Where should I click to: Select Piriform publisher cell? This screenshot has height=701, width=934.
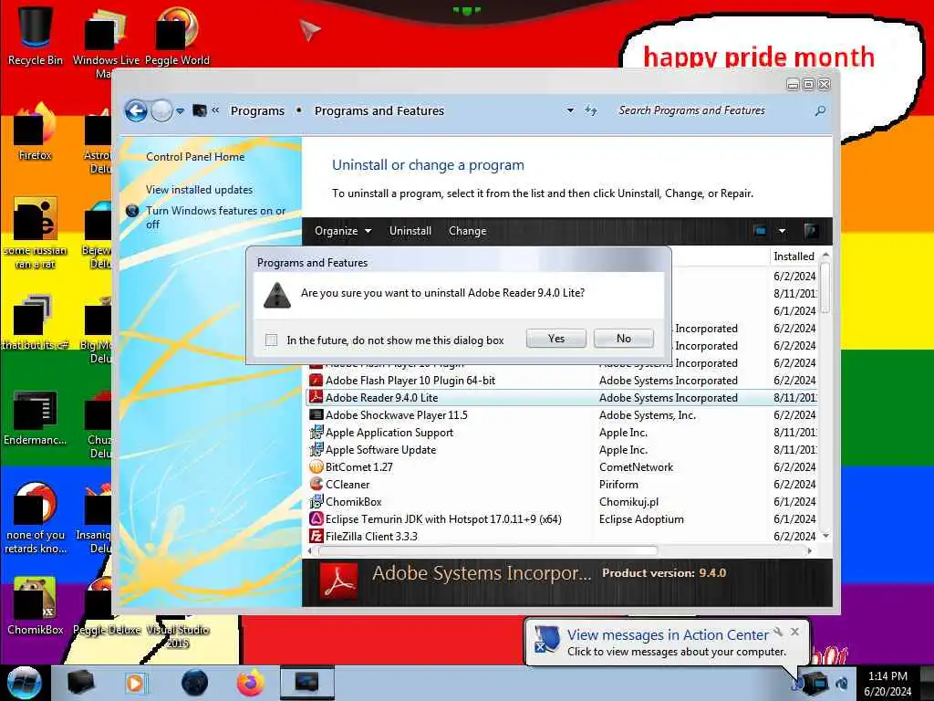pos(619,484)
